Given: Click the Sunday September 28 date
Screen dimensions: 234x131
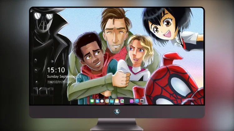Looking at the screenshot, I should (x=64, y=76).
